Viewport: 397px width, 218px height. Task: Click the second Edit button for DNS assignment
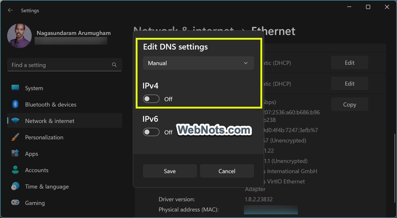[349, 84]
